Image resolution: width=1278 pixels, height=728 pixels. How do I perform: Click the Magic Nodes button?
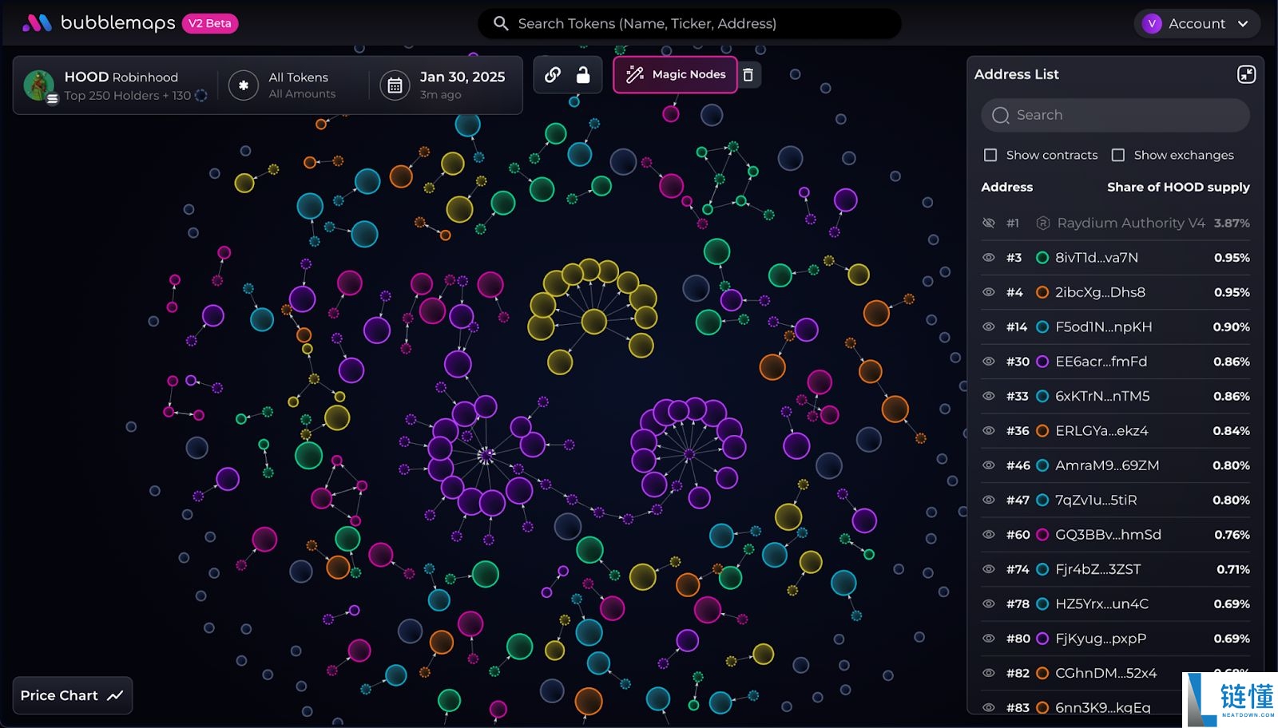tap(675, 74)
